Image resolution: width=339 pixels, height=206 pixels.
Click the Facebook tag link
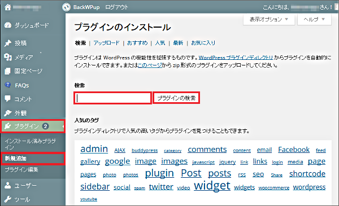(294, 150)
